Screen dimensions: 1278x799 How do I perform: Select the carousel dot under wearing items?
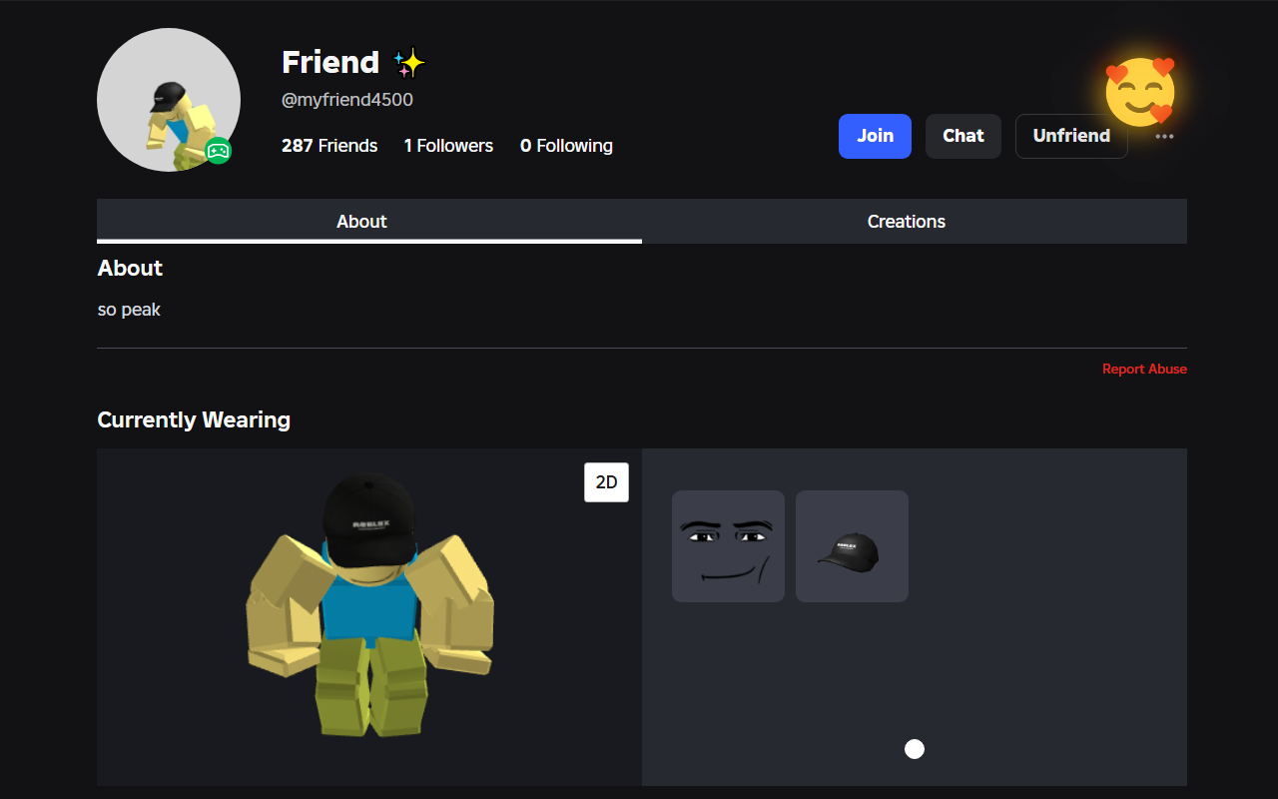(x=914, y=748)
